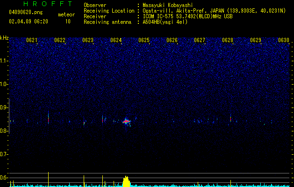Image resolution: width=294 pixels, height=187 pixels.
Task: Click the date 02.04.09 06:20
Action: 29,22
